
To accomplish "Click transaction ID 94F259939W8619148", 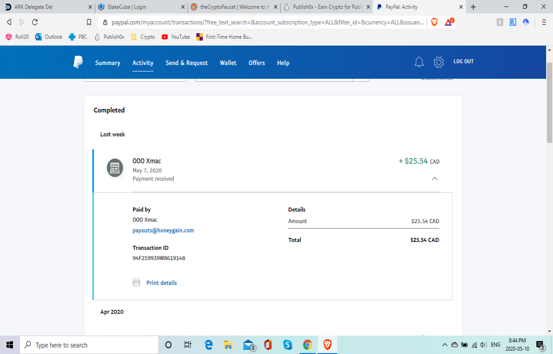I will coord(159,258).
